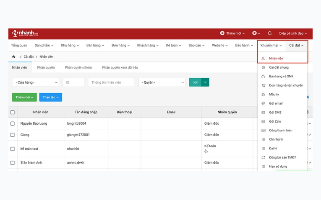Open the Khách hàng menu
This screenshot has width=321, height=200.
(148, 45)
